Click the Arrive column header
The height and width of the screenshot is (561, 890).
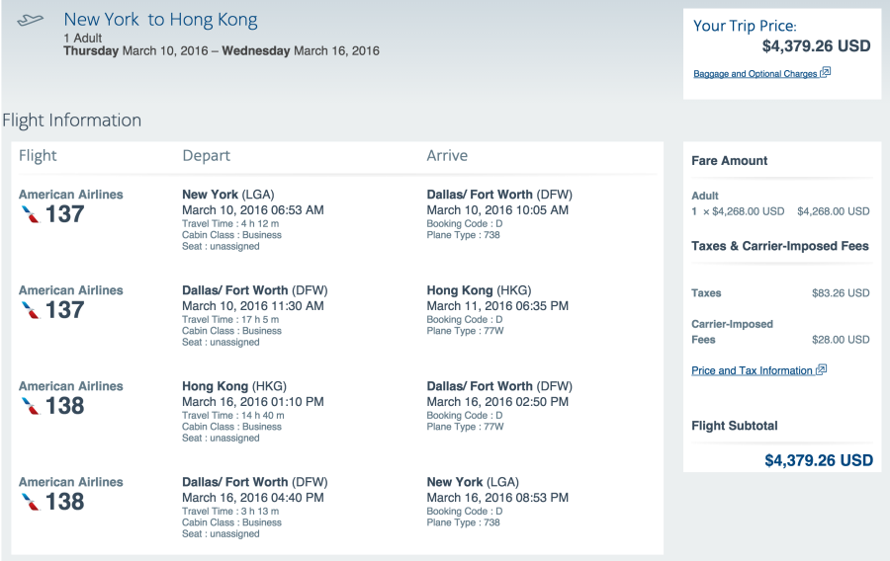(x=447, y=156)
